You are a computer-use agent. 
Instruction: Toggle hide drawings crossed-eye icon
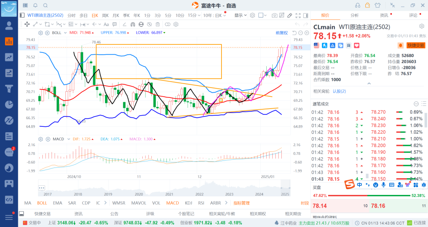(x=149, y=24)
